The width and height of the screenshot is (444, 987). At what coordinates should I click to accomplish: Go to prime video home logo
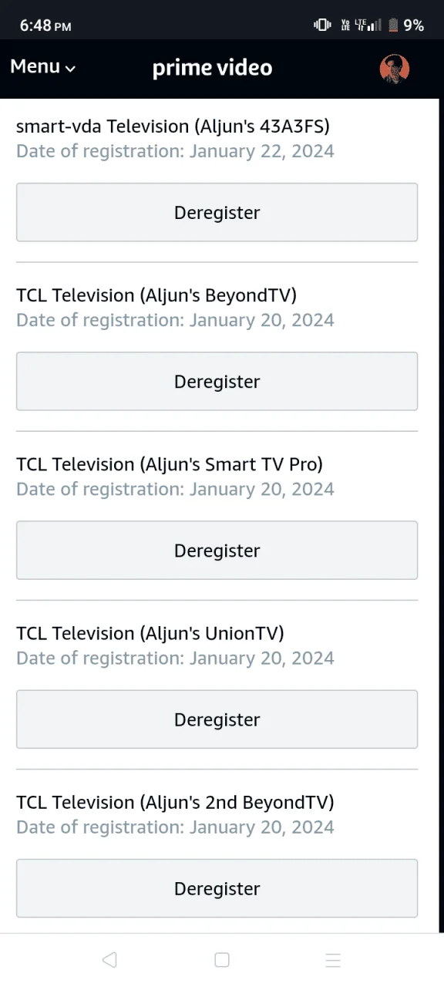(212, 68)
